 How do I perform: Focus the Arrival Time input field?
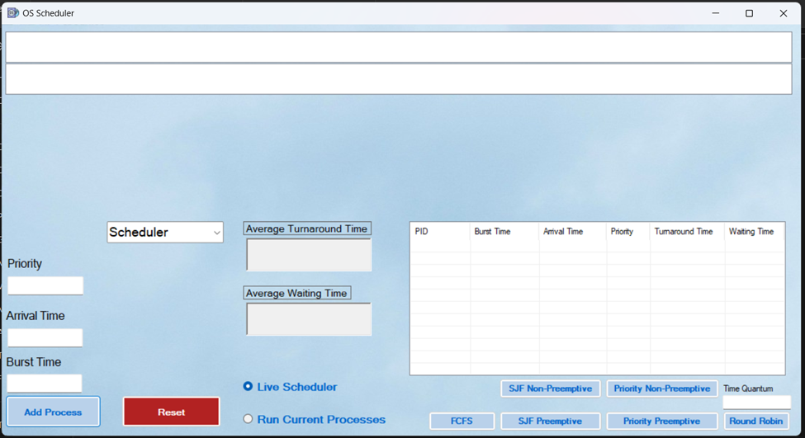click(x=45, y=338)
